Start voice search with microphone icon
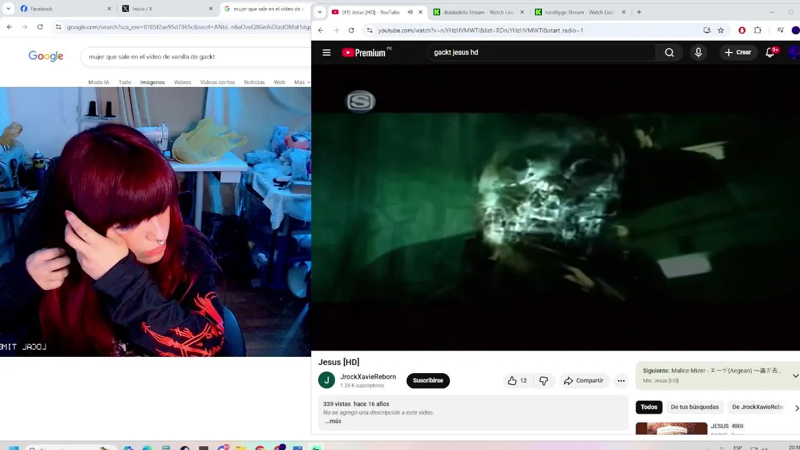This screenshot has width=800, height=450. (698, 52)
